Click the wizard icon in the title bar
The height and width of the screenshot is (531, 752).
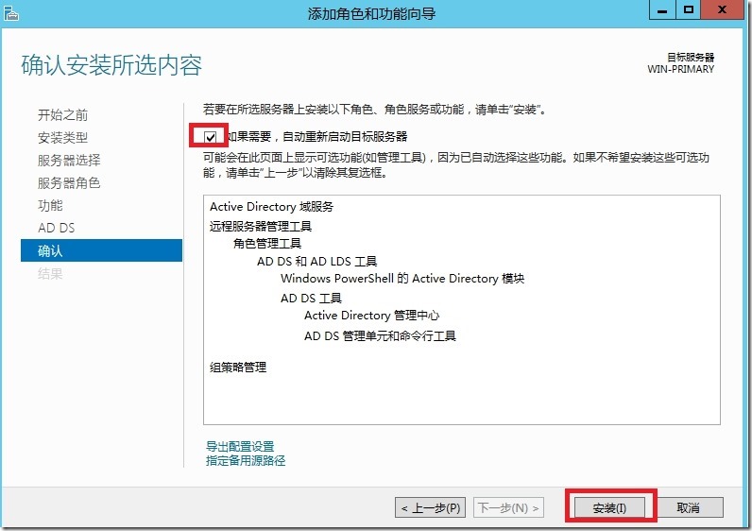[11, 12]
